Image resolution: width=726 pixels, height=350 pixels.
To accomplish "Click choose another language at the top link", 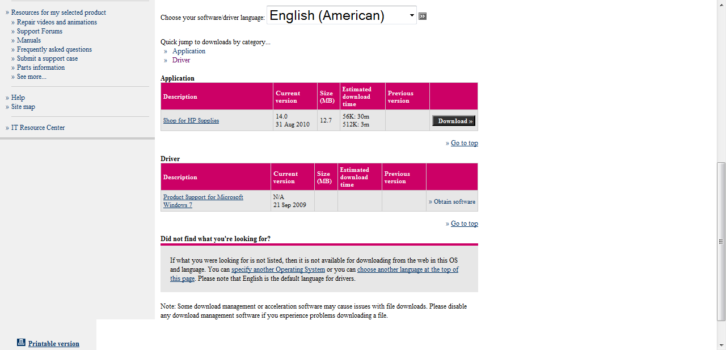I will tap(408, 269).
